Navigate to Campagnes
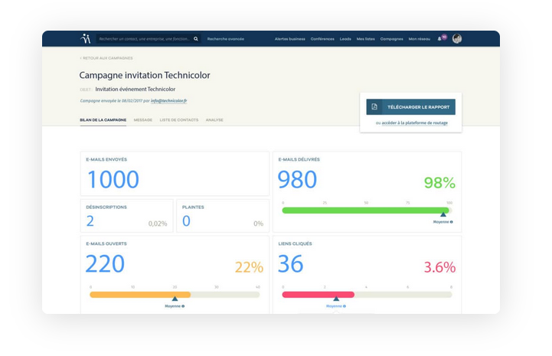 coord(391,39)
